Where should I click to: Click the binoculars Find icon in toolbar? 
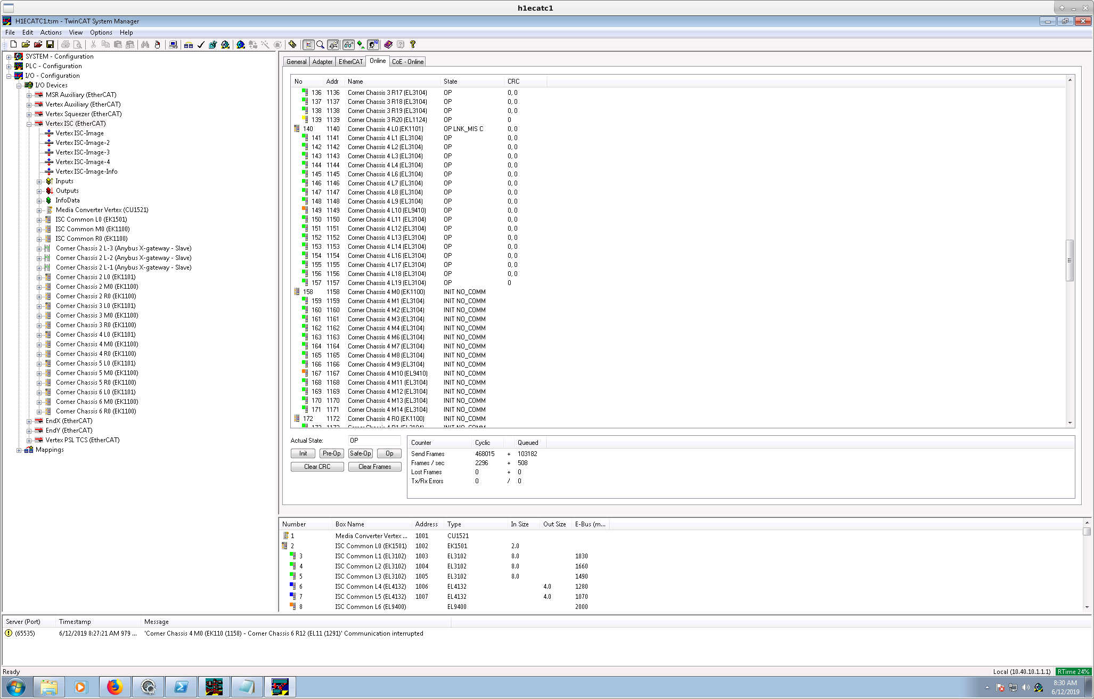(145, 45)
